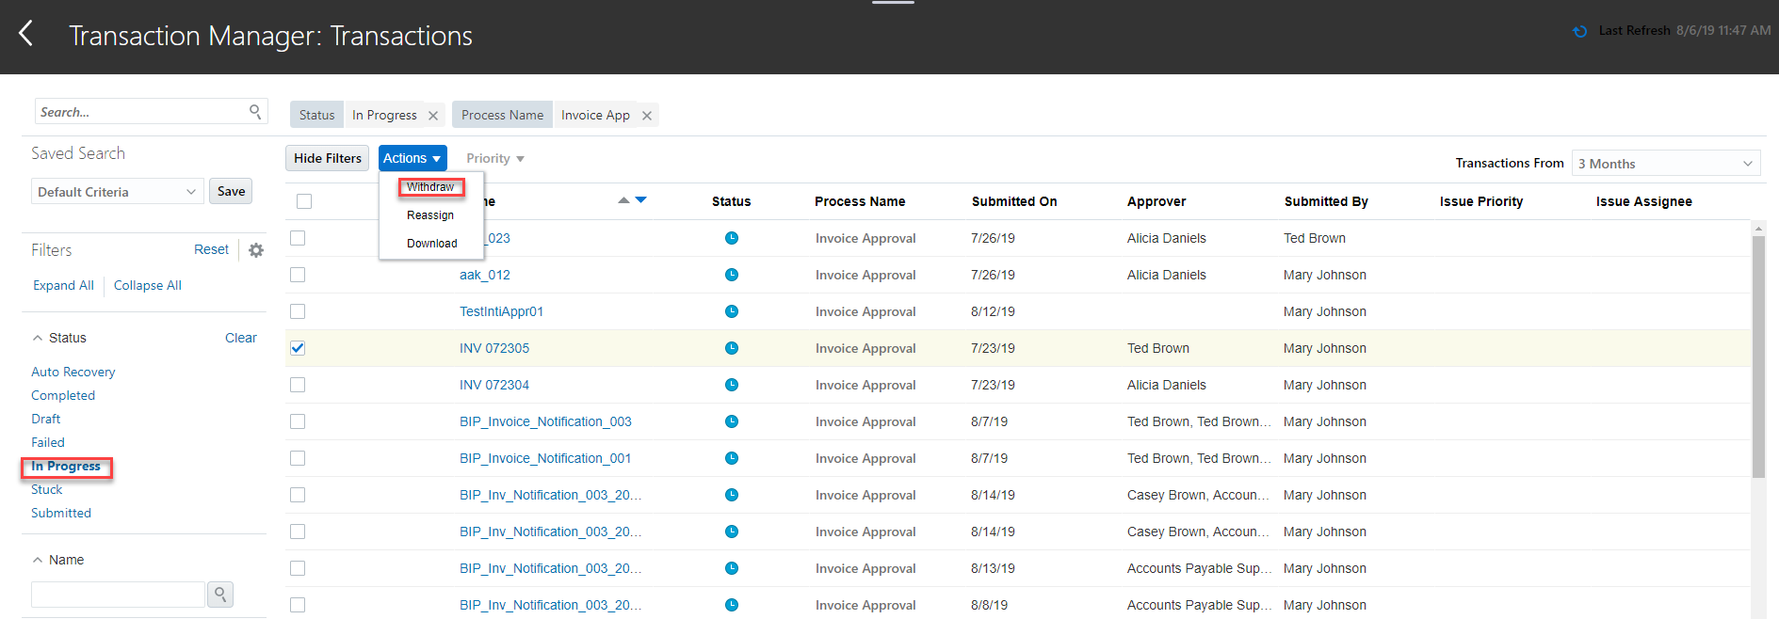The width and height of the screenshot is (1779, 619).
Task: Select the aak_012 row checkbox
Action: click(x=298, y=275)
